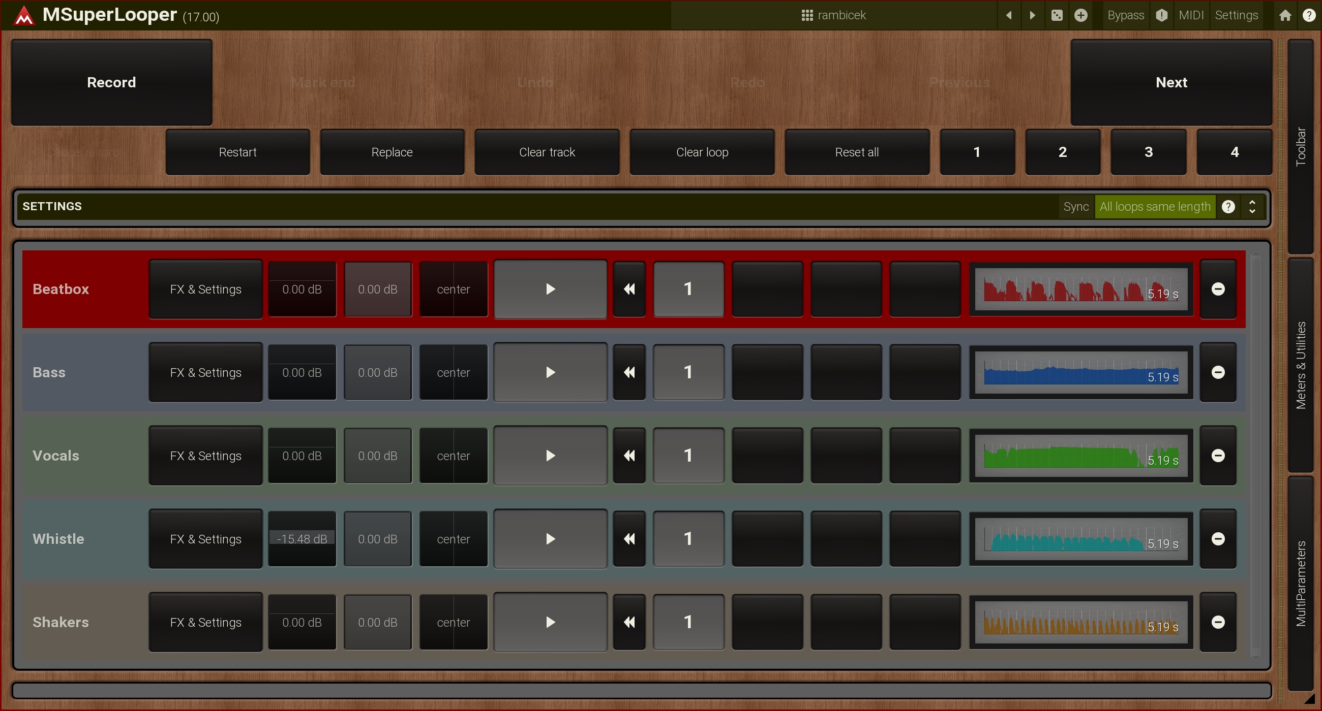Click the previous preset arrow icon
The width and height of the screenshot is (1322, 711).
click(x=1008, y=15)
